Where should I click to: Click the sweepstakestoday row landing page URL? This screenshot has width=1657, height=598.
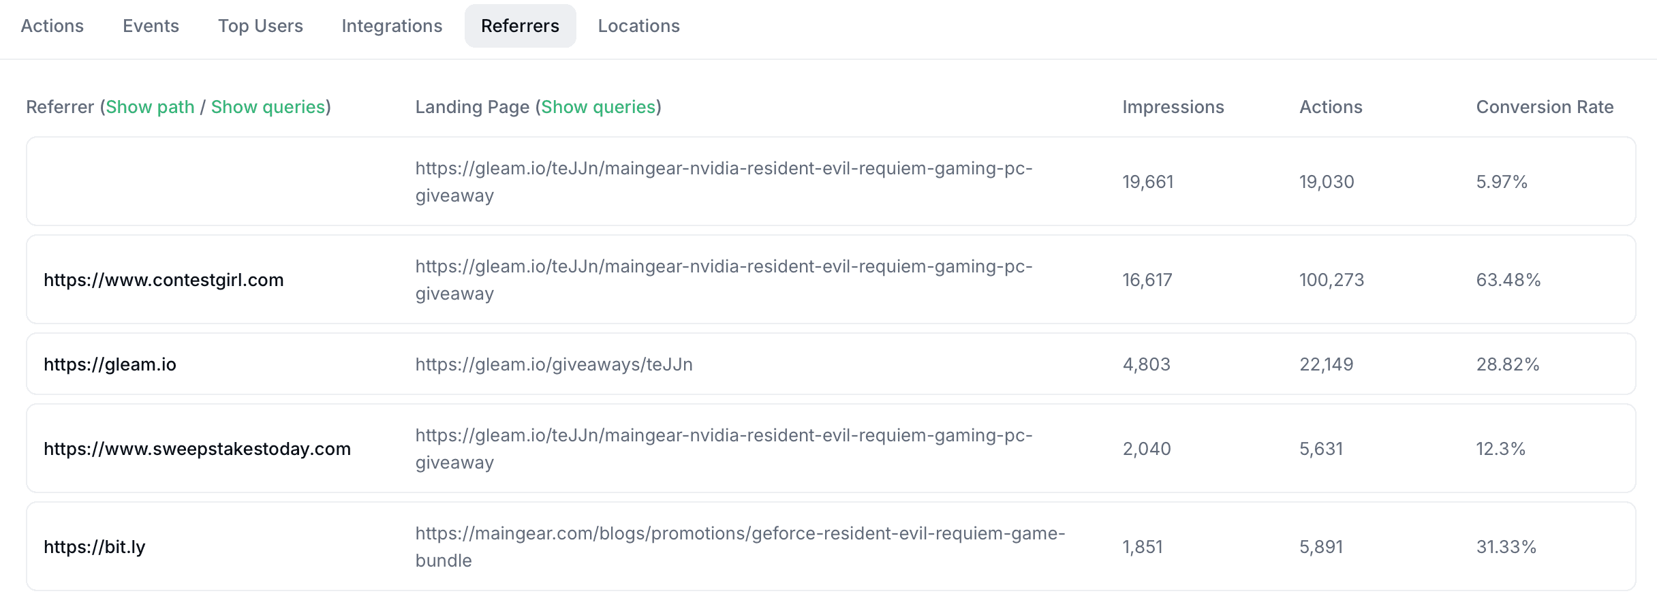click(x=724, y=449)
